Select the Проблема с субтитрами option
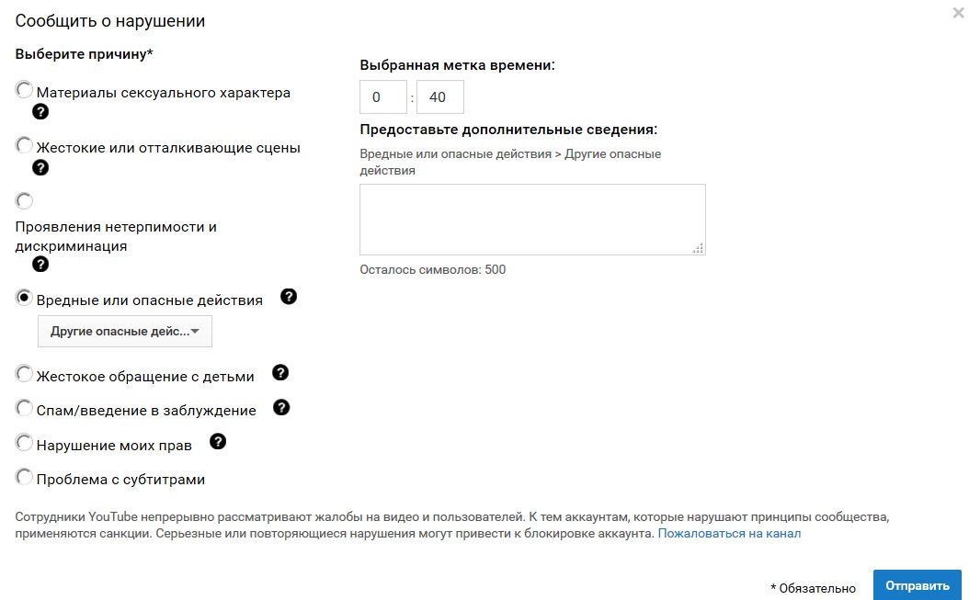Viewport: 969px width, 600px height. [x=24, y=477]
